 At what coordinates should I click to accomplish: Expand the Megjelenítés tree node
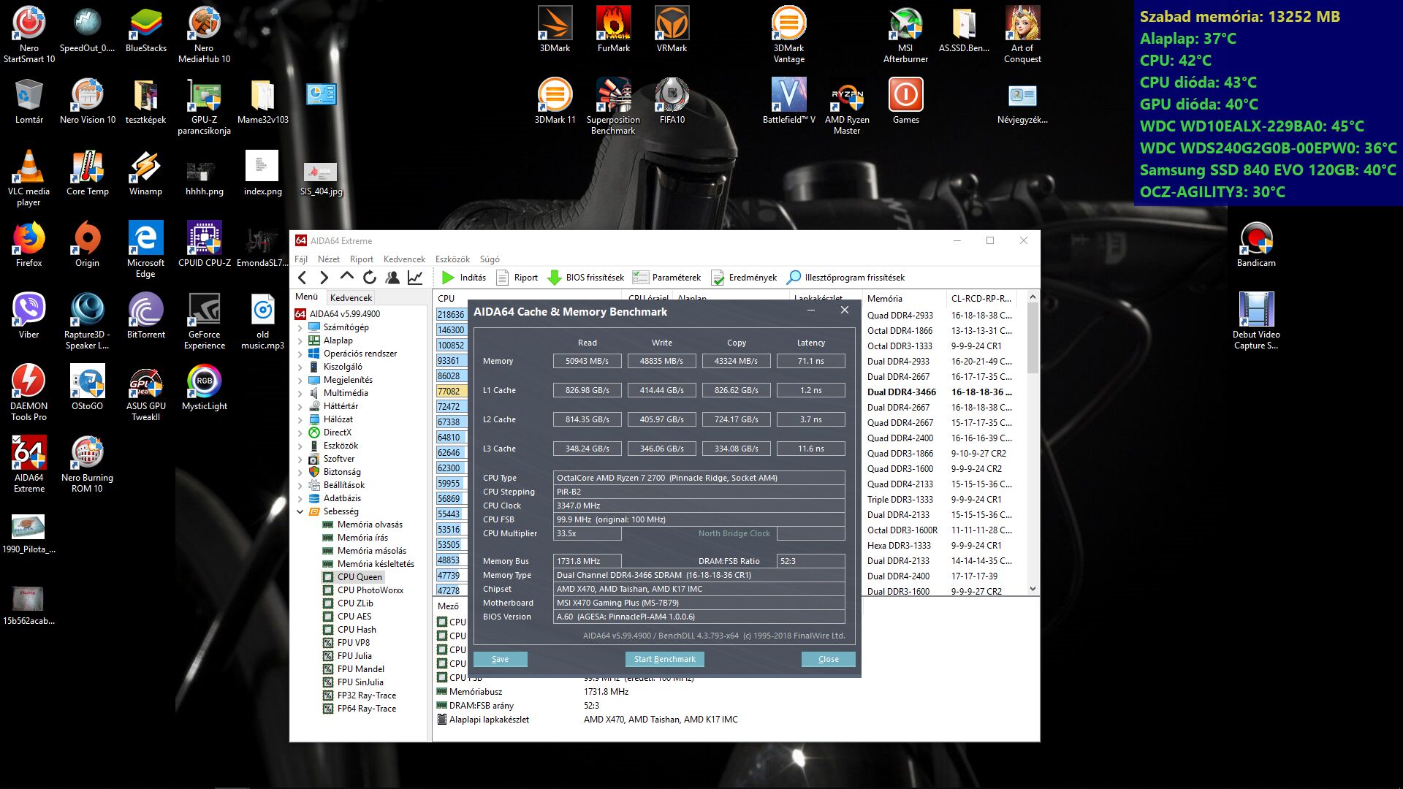coord(300,381)
